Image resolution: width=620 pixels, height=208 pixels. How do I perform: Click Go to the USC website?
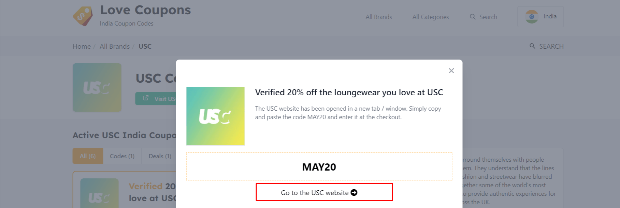[x=324, y=192]
